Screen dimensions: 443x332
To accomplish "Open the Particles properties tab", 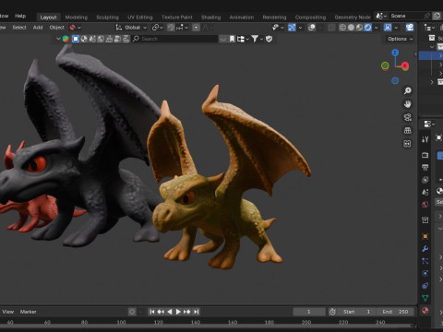I will click(x=425, y=261).
